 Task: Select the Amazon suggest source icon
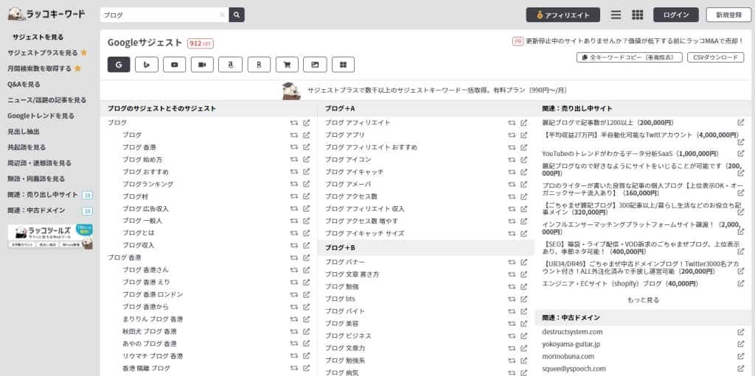[230, 65]
